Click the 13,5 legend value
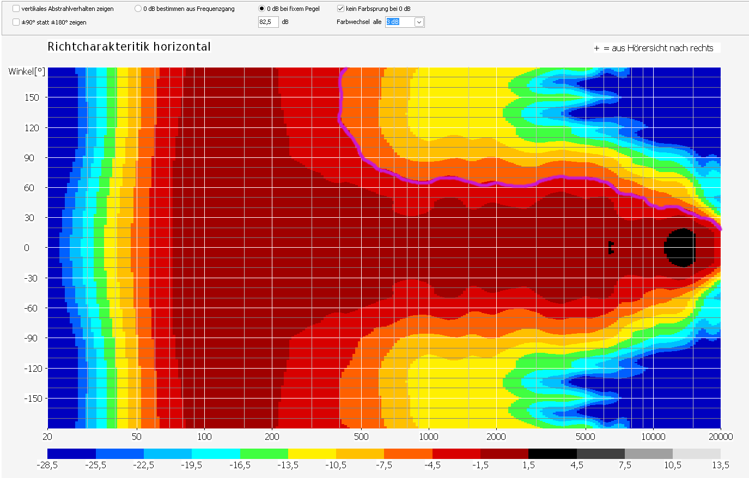The image size is (749, 478). pos(720,465)
